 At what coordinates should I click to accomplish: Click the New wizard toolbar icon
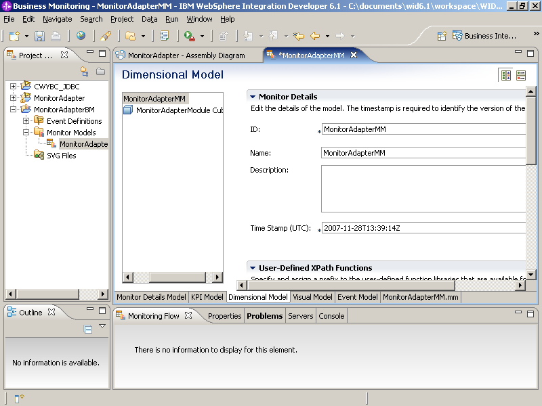(14, 36)
